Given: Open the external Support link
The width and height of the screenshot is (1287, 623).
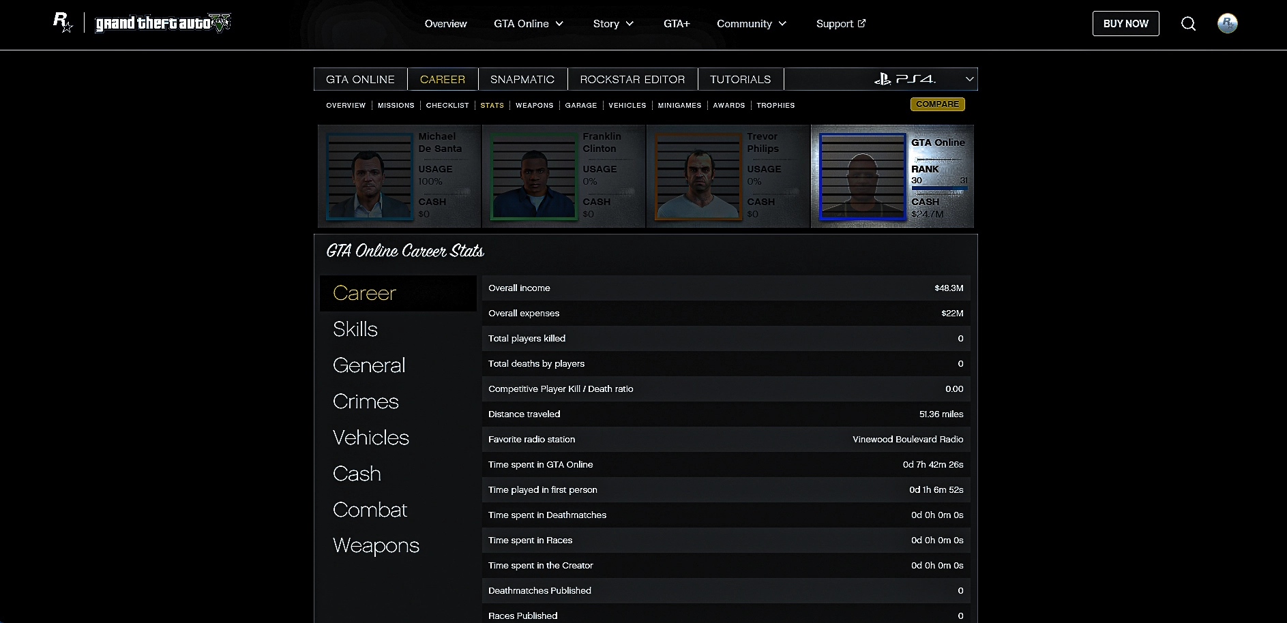Looking at the screenshot, I should pyautogui.click(x=840, y=24).
